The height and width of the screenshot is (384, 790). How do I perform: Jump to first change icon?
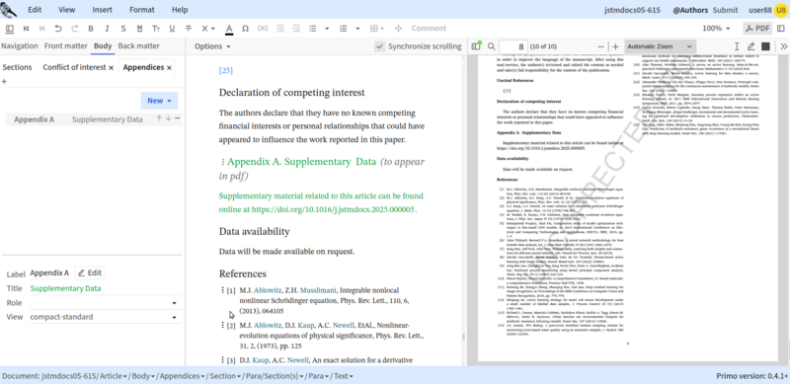coord(27,29)
